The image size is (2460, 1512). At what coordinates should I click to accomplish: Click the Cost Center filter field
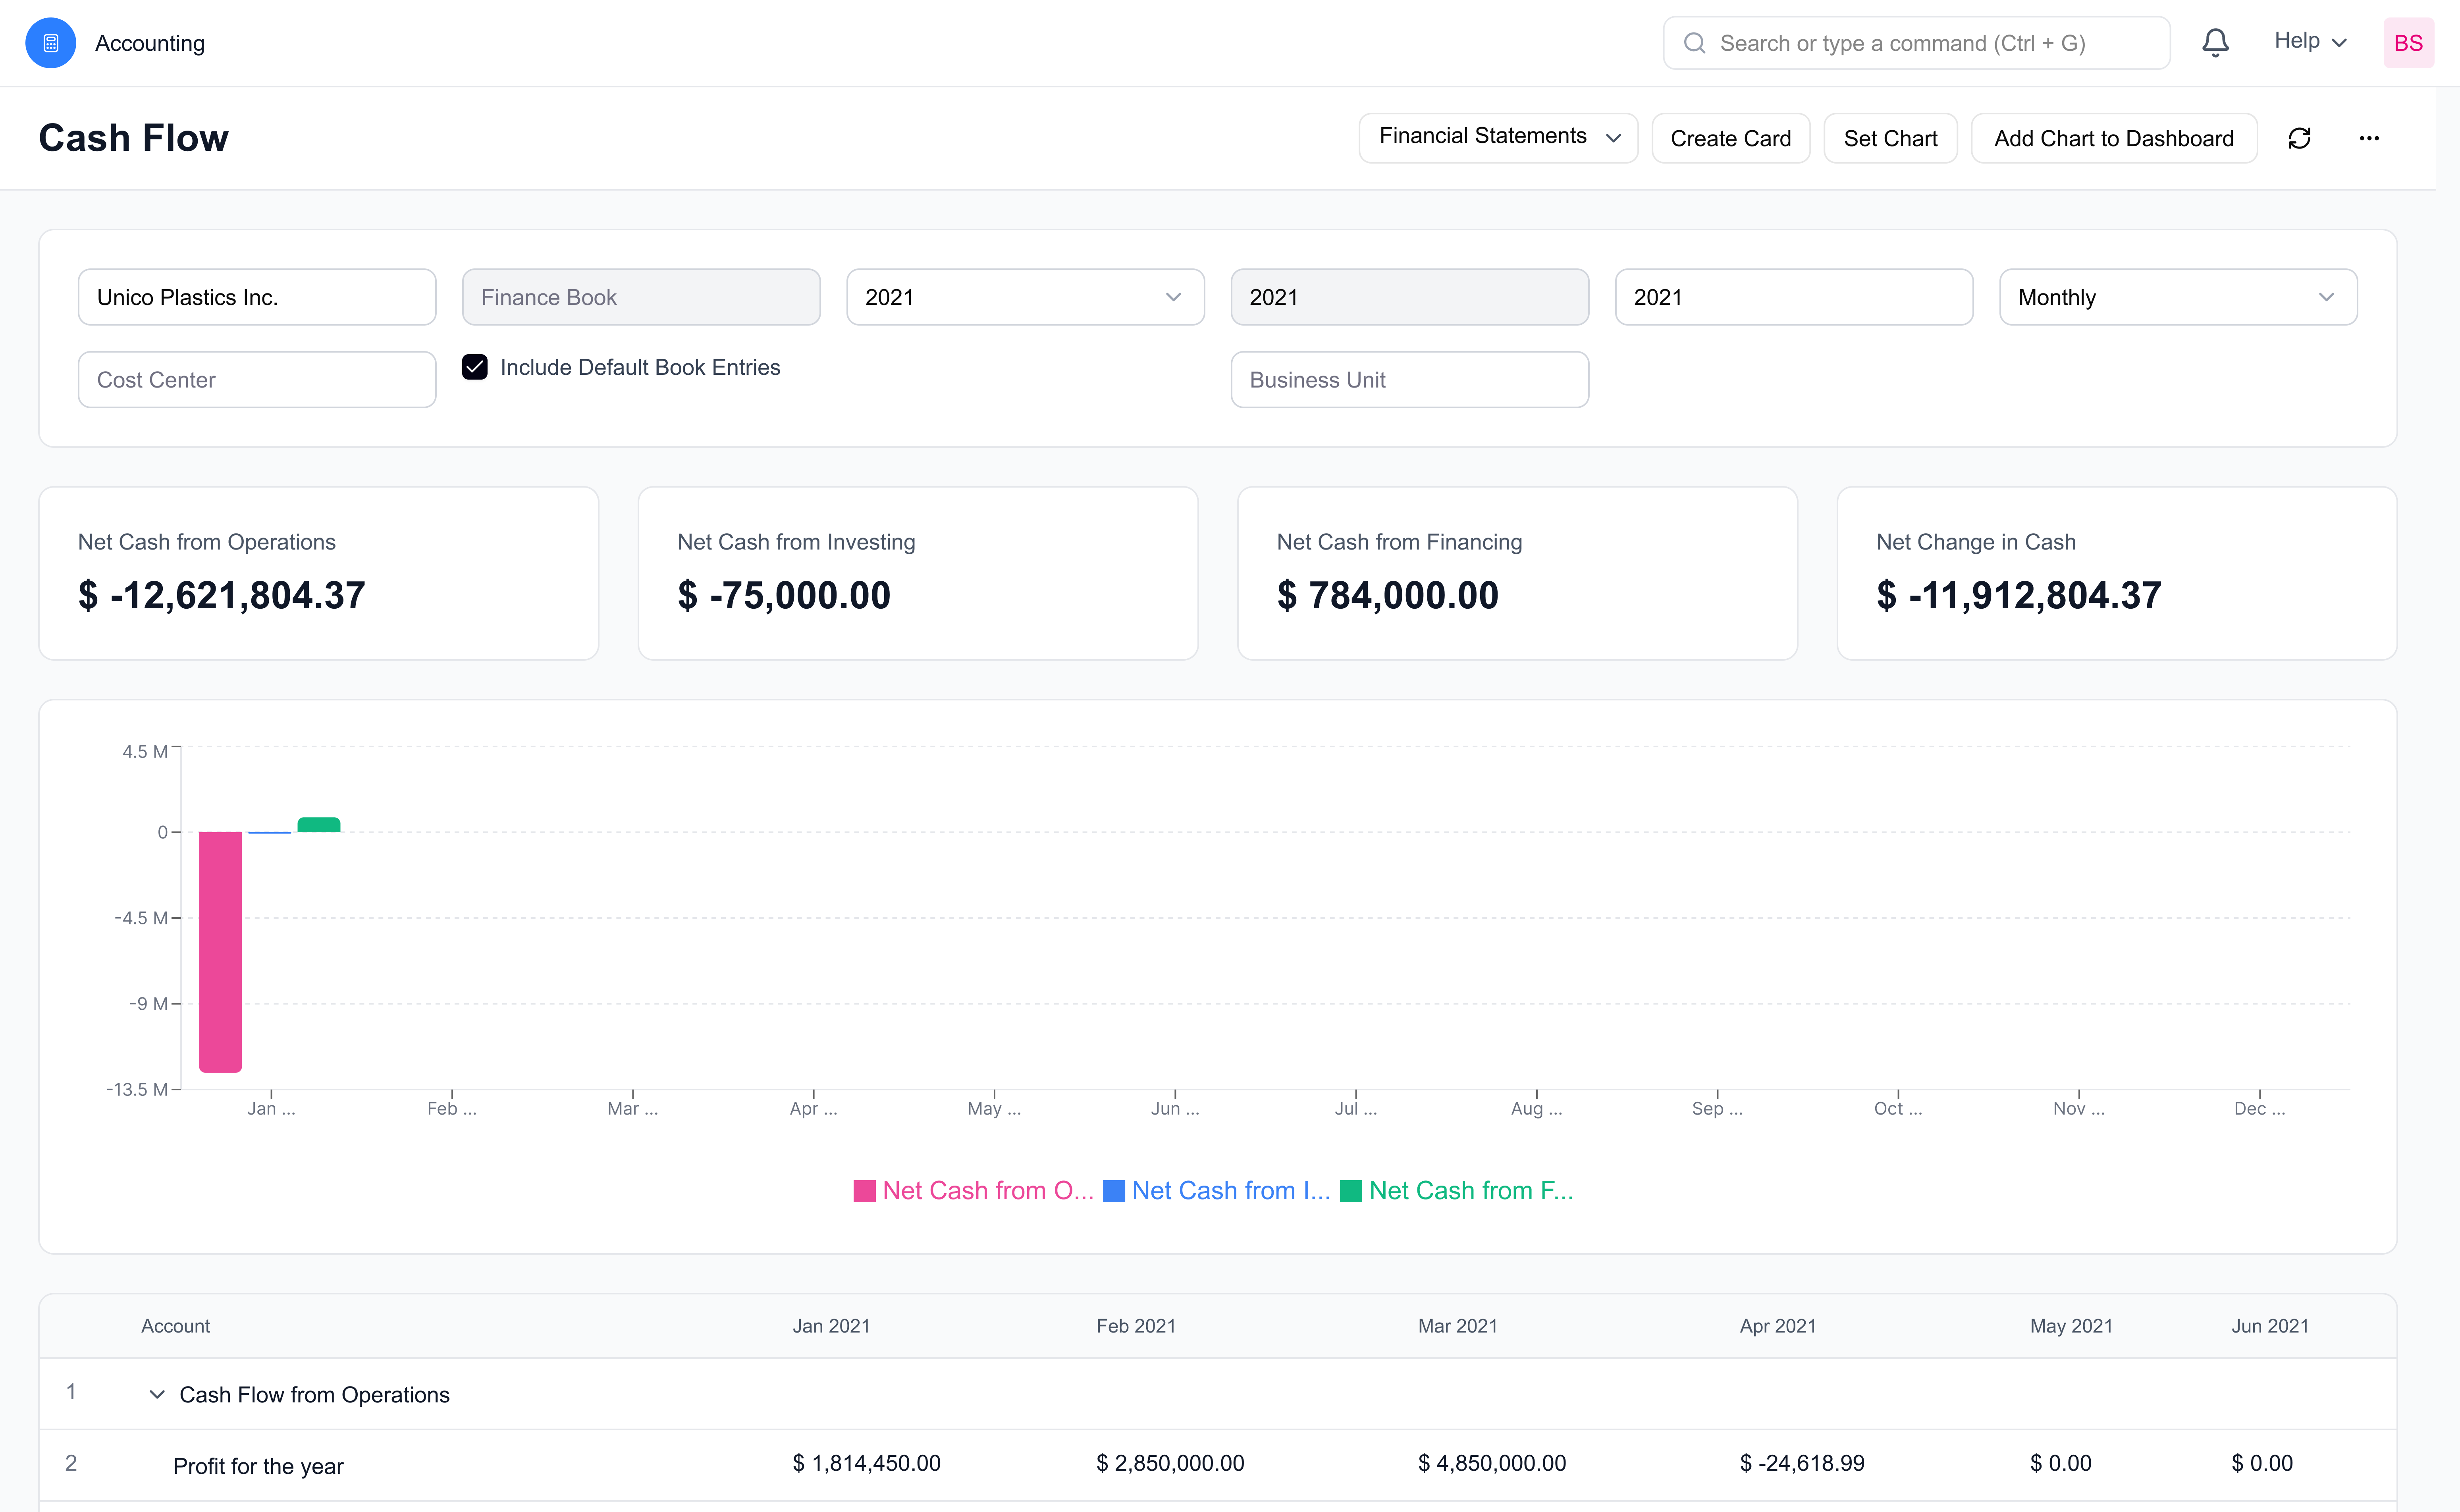point(257,379)
